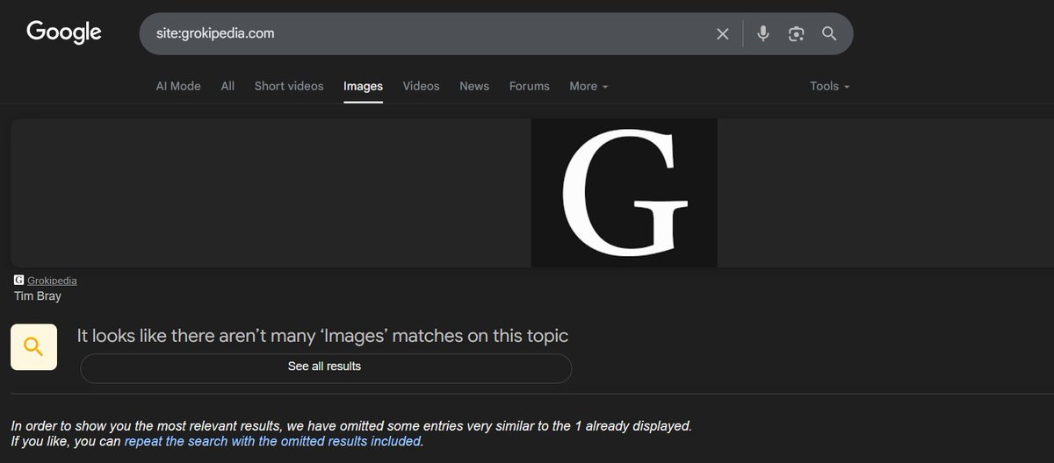1054x463 pixels.
Task: Click the yellow magnifier icon beside the few-matches message
Action: coord(33,346)
